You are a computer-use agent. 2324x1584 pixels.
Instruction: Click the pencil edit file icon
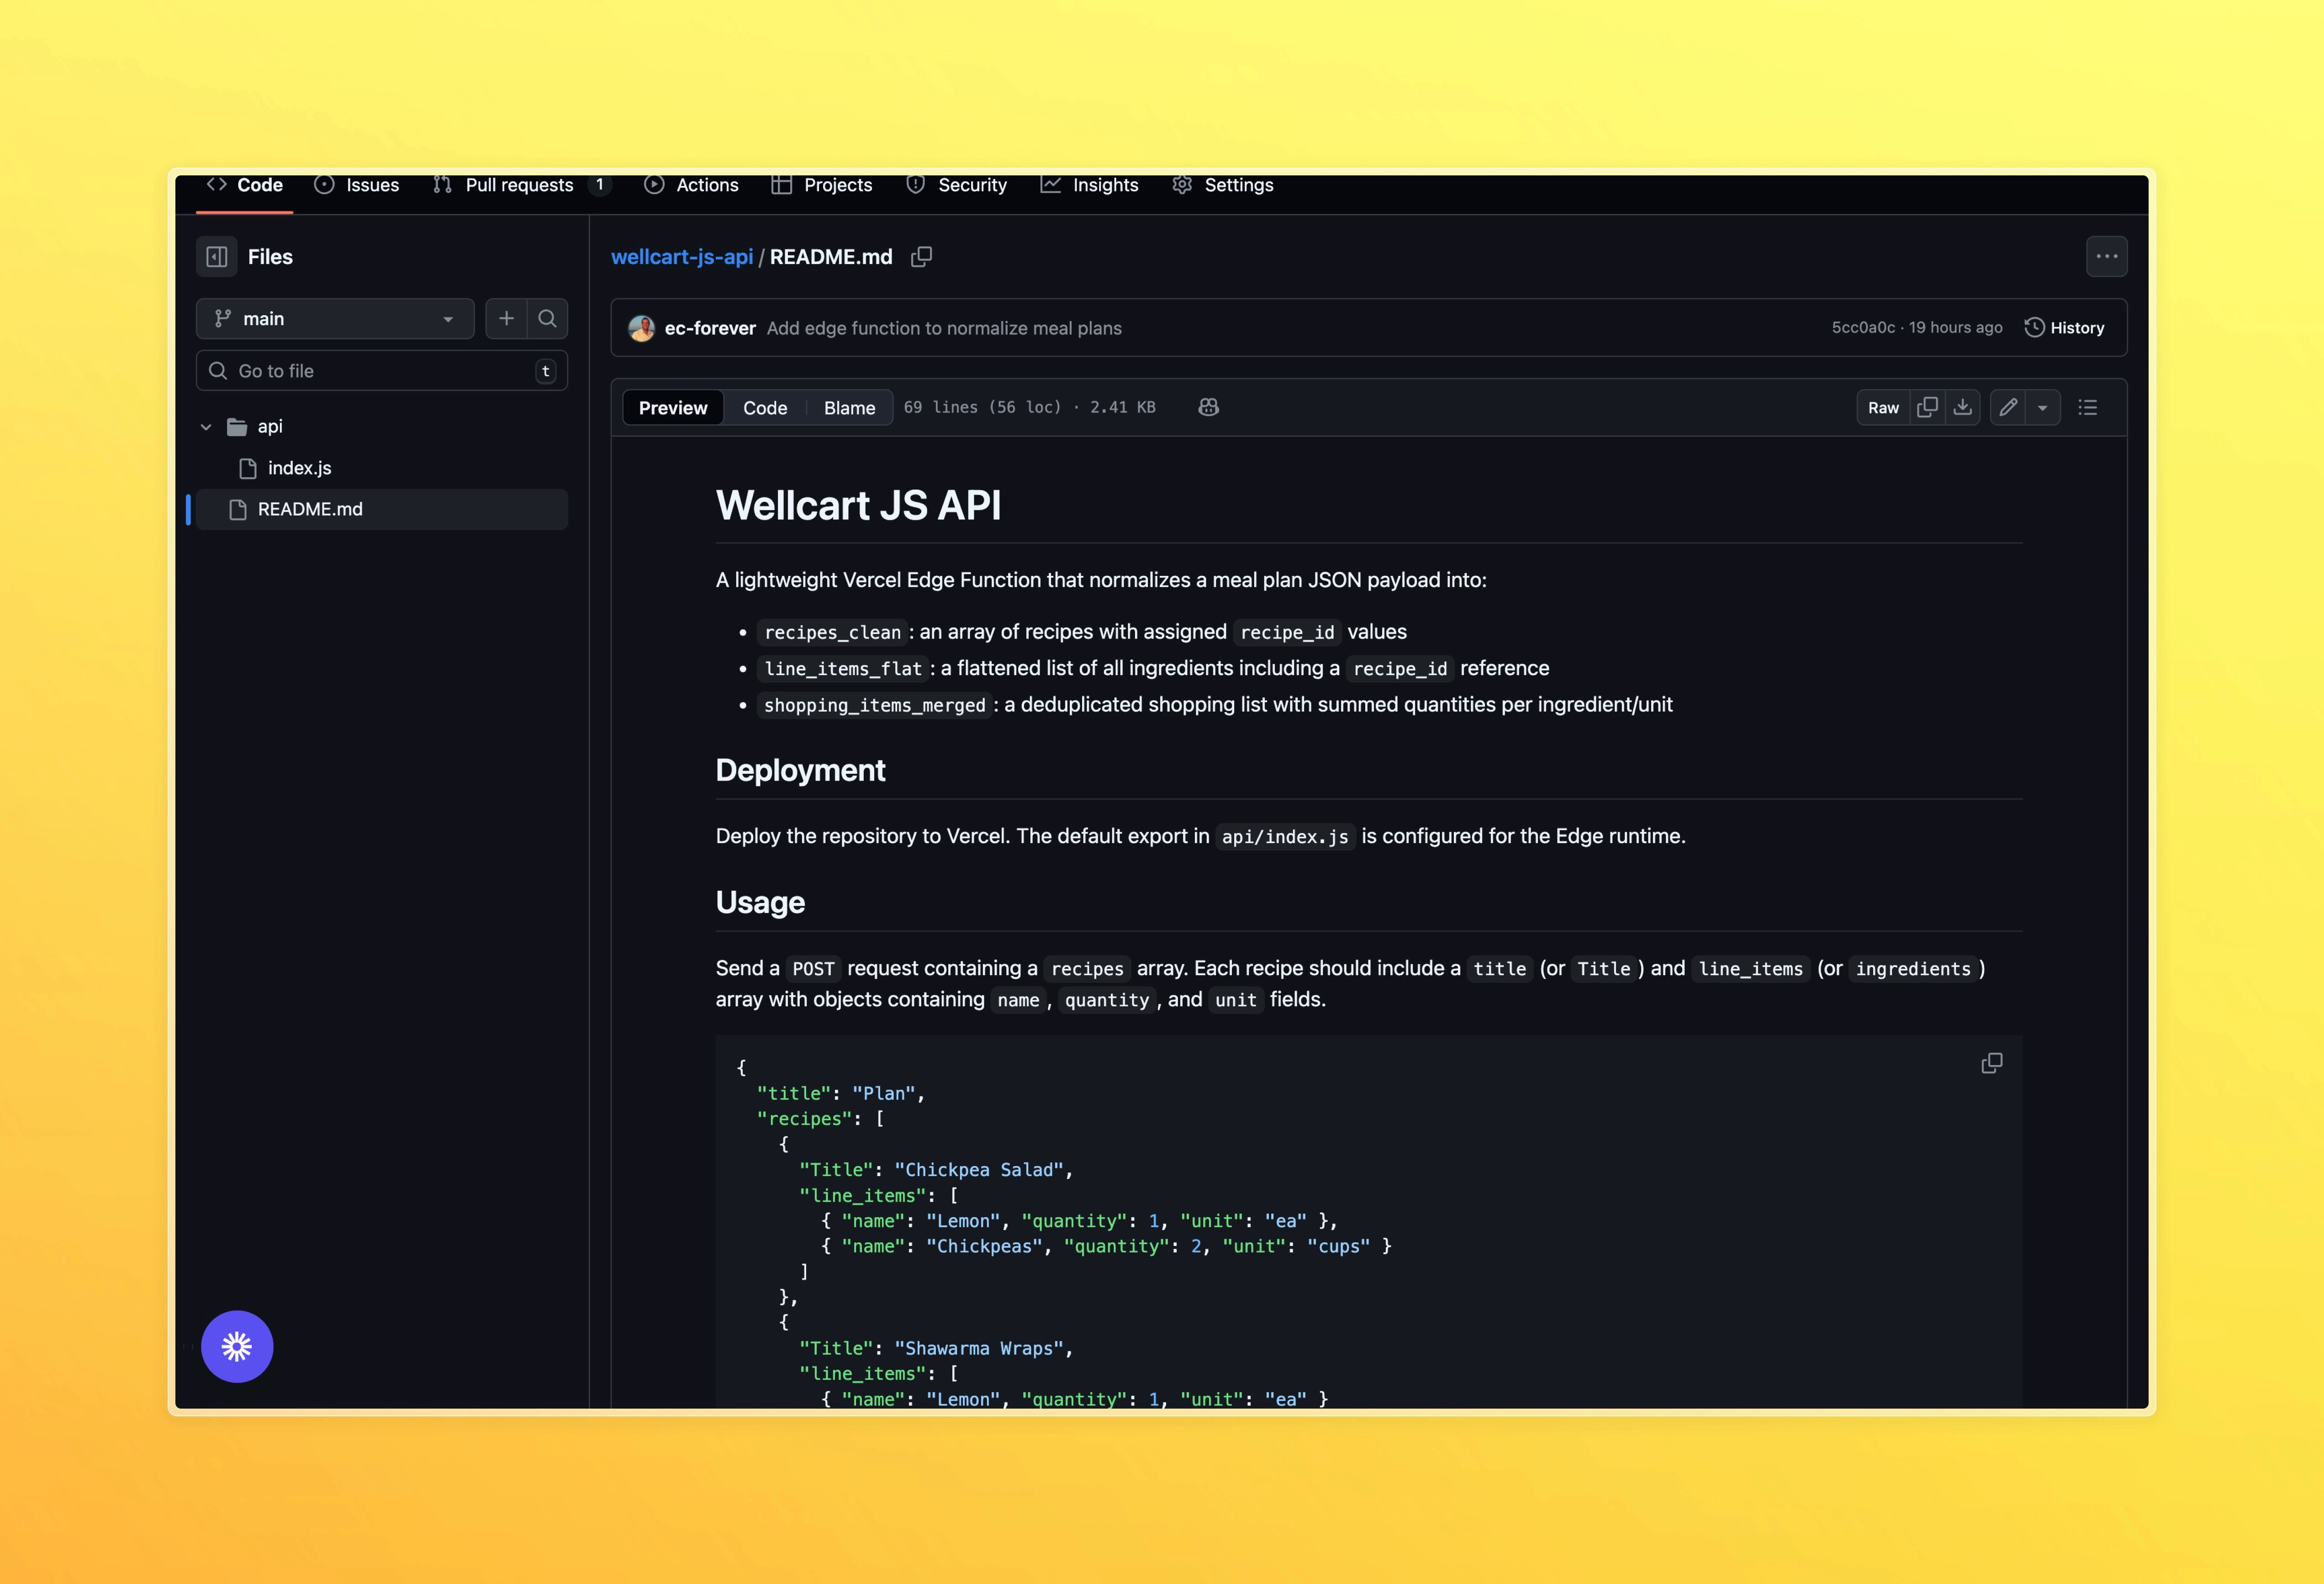(x=2008, y=407)
